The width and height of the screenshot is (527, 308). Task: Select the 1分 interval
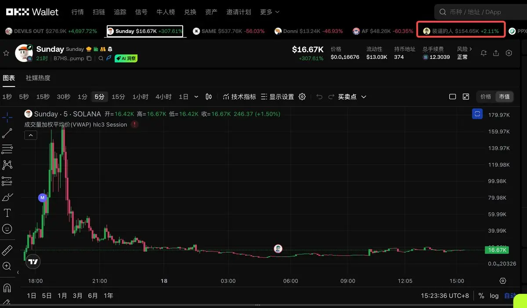[x=83, y=97]
